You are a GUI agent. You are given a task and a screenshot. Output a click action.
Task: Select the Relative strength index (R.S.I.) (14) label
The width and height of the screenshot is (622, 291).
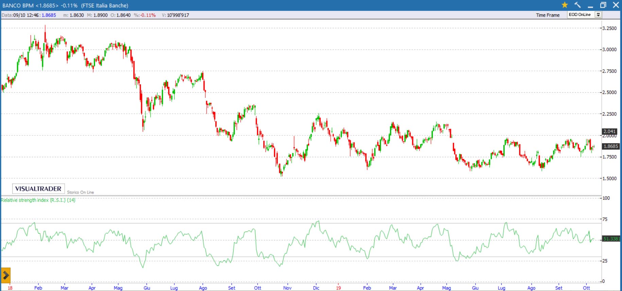(38, 200)
